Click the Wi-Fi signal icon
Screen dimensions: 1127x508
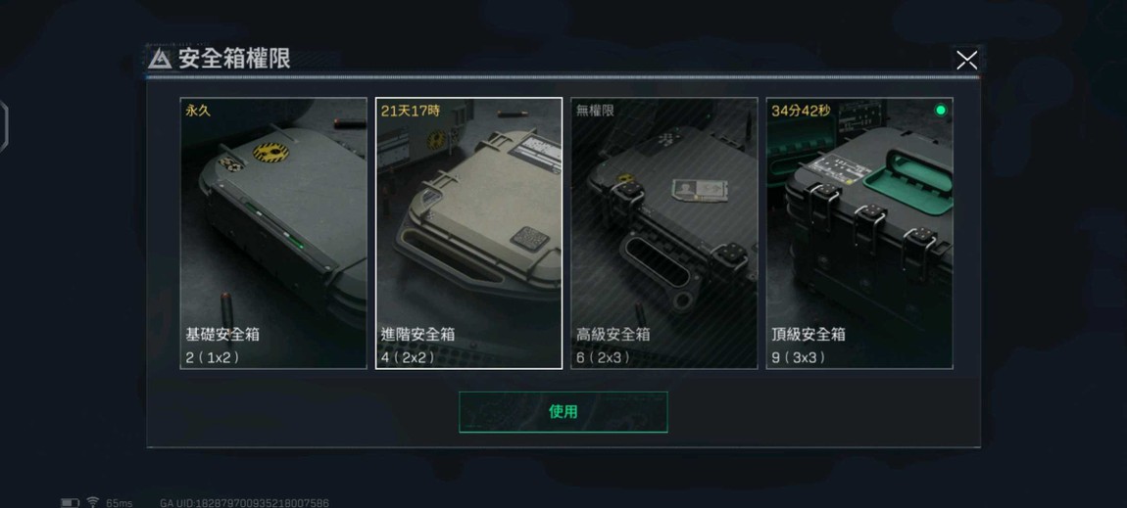[x=93, y=502]
